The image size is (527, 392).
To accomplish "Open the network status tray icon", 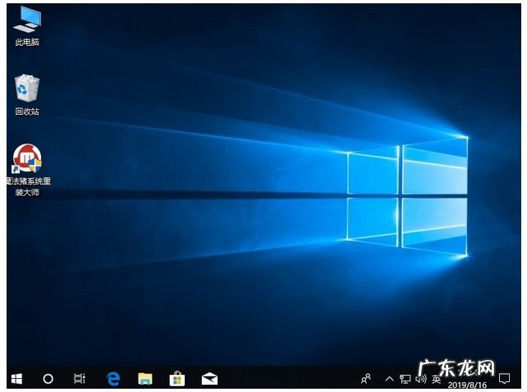I will point(405,378).
